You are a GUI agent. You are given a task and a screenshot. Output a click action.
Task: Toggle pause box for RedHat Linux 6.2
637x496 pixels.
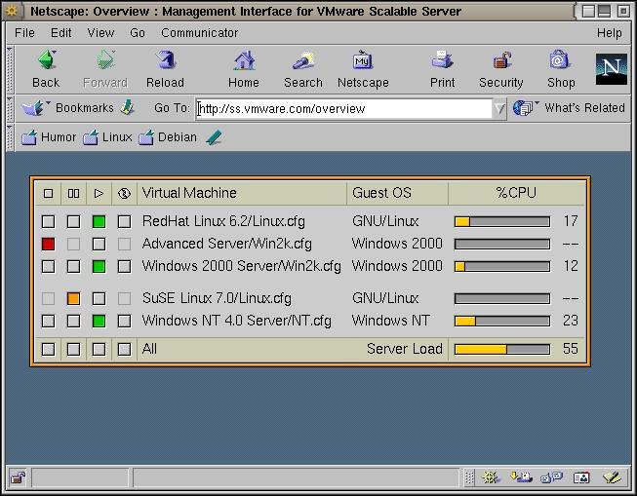click(x=73, y=221)
